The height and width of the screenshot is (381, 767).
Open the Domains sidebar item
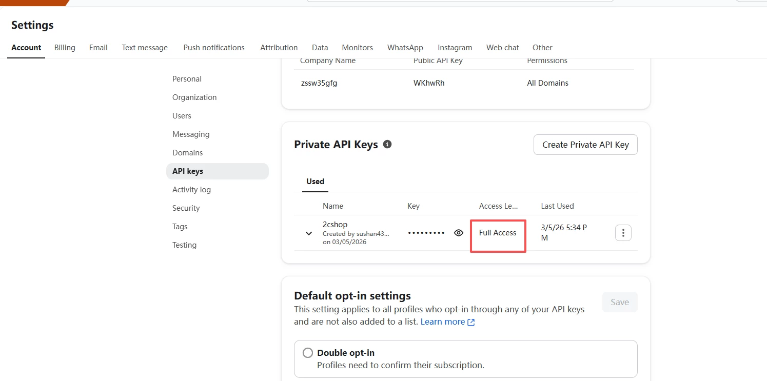(187, 153)
